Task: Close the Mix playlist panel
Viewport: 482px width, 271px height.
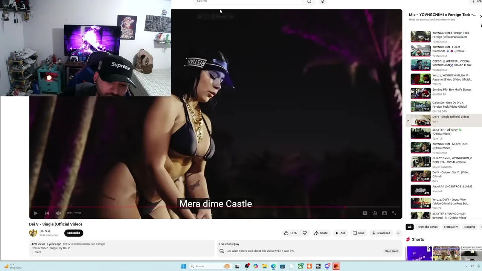Action: (480, 17)
